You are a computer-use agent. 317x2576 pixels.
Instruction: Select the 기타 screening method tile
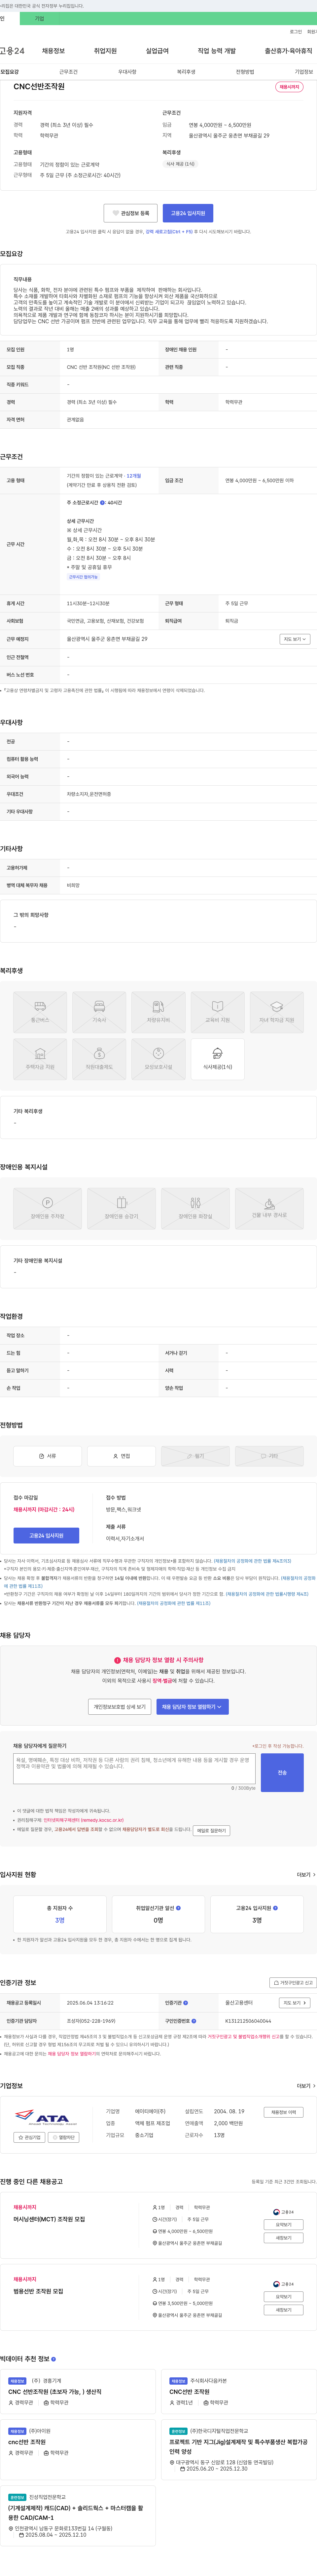pyautogui.click(x=269, y=1456)
